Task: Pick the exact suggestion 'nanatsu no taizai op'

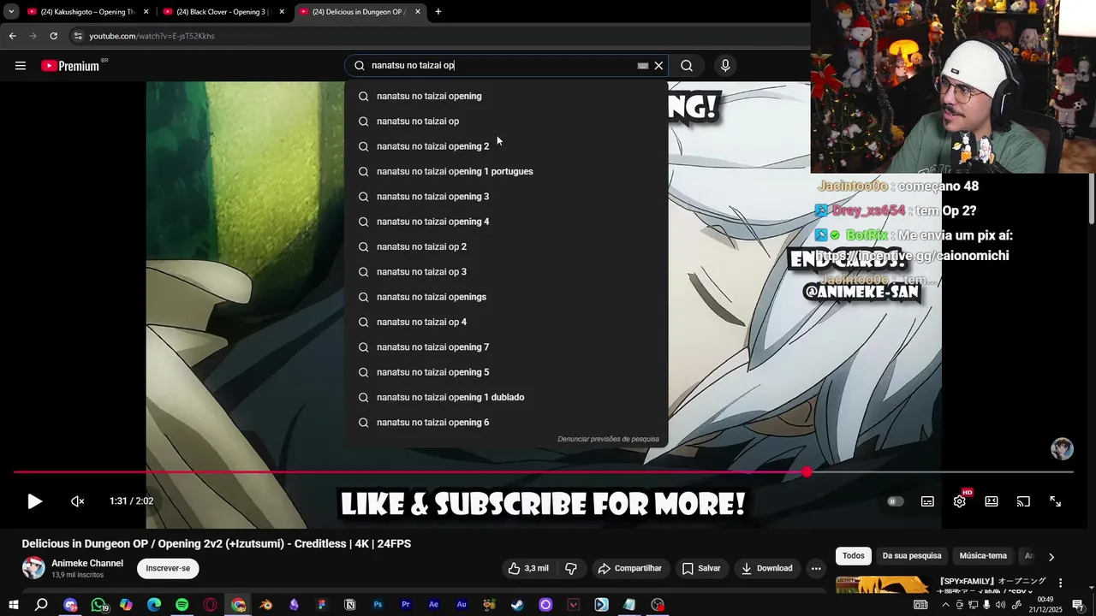Action: click(506, 121)
